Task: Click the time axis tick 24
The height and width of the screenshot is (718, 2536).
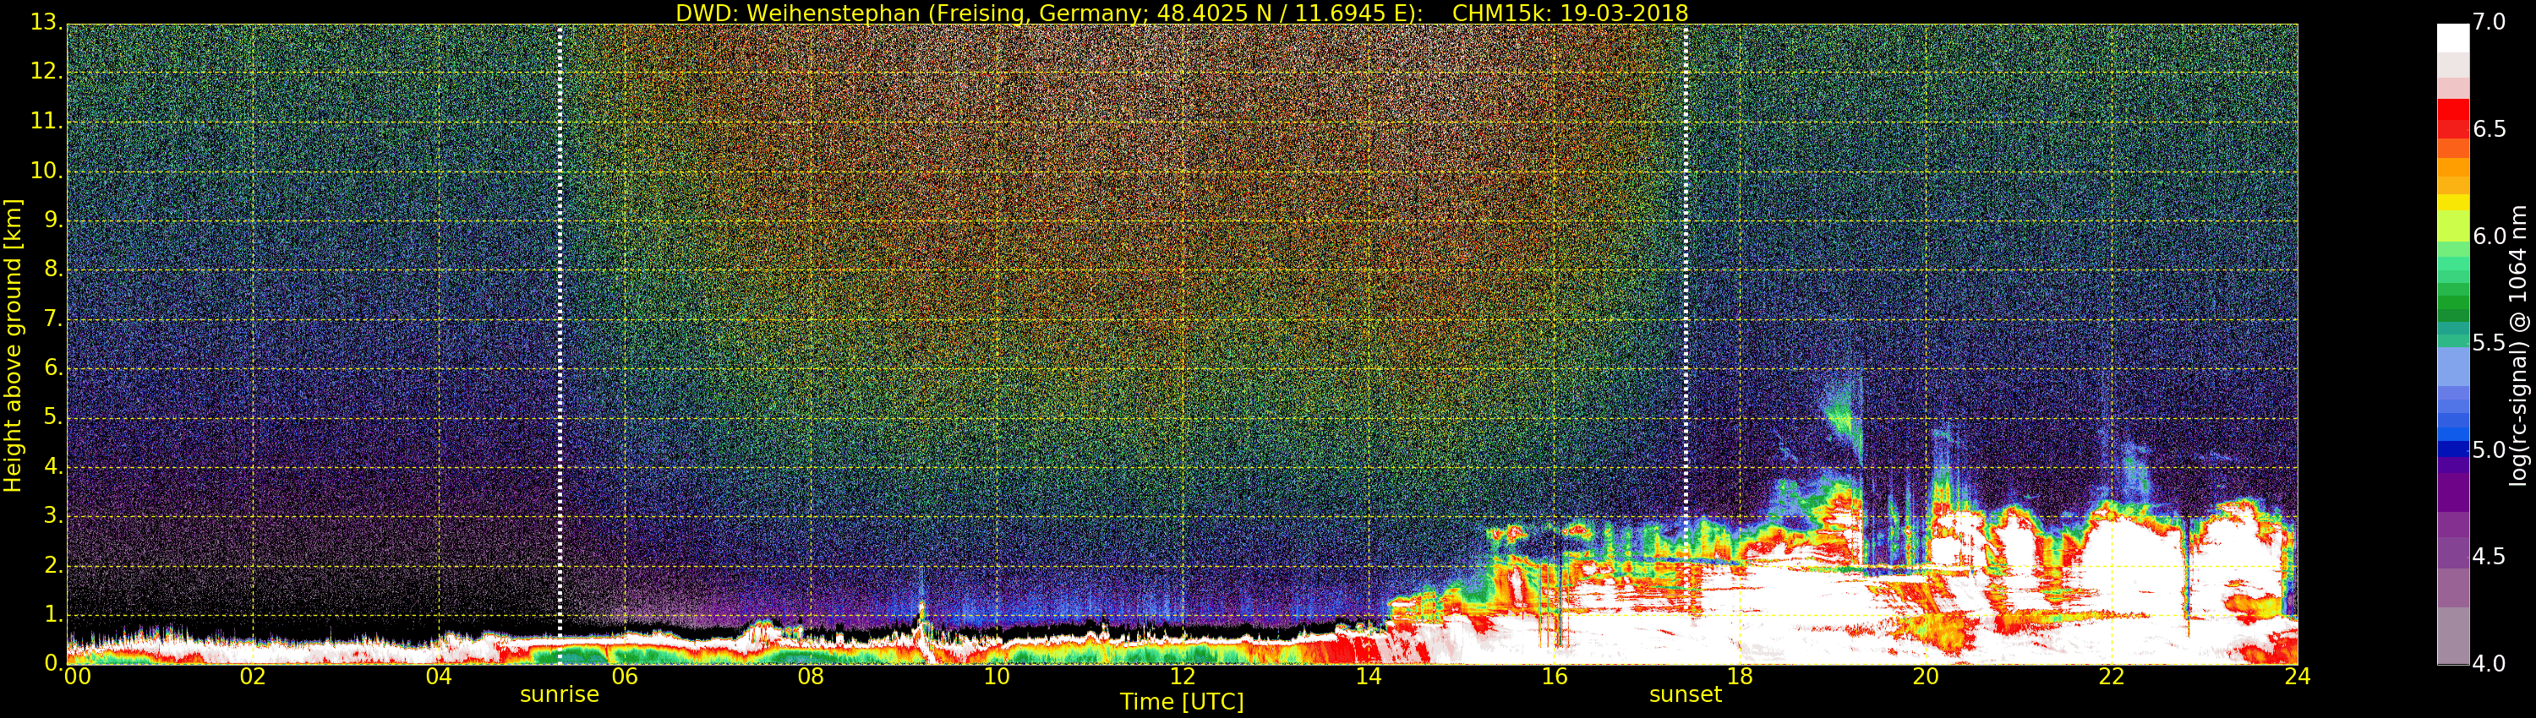Action: coord(2298,677)
